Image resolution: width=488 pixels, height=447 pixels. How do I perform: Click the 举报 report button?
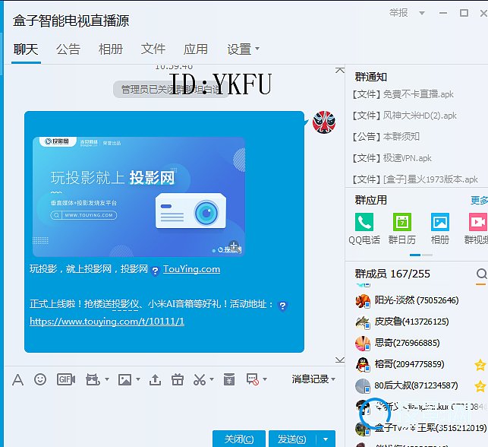[x=398, y=13]
